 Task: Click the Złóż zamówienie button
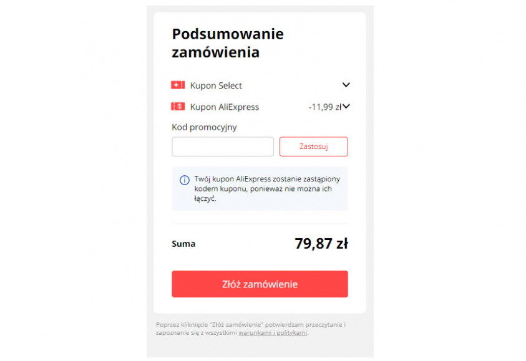click(x=260, y=284)
